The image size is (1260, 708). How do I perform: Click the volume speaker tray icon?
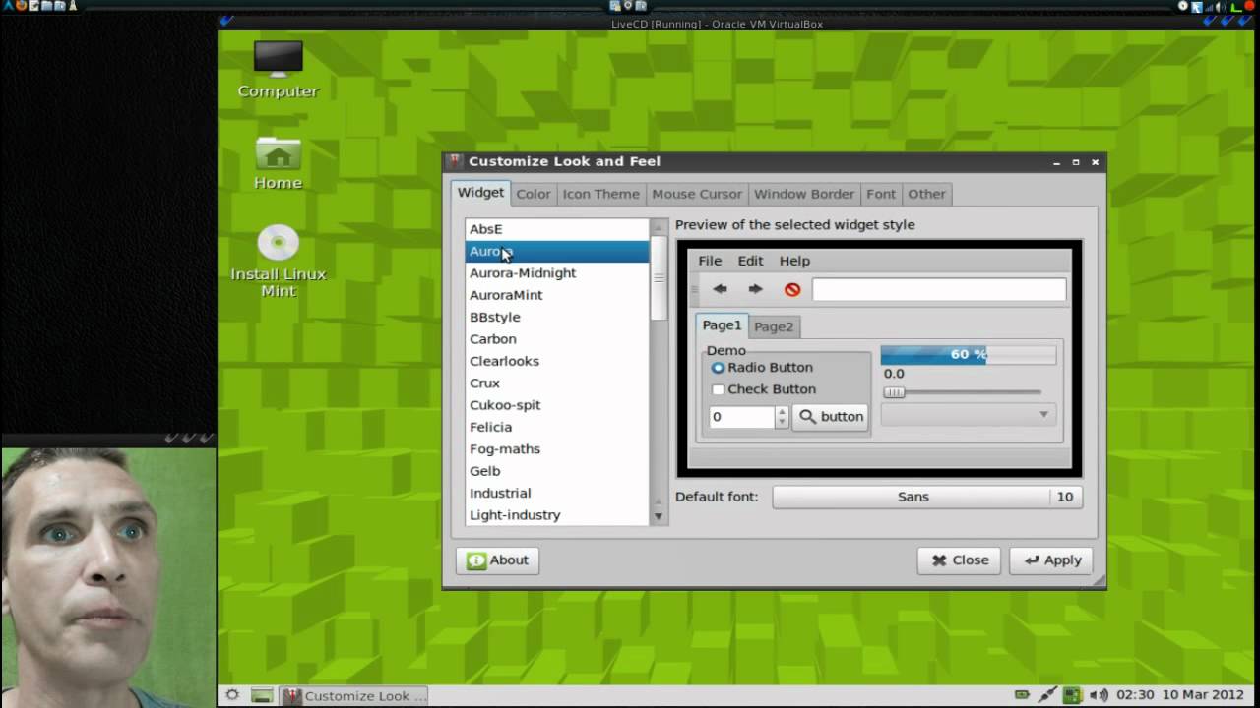(1099, 695)
